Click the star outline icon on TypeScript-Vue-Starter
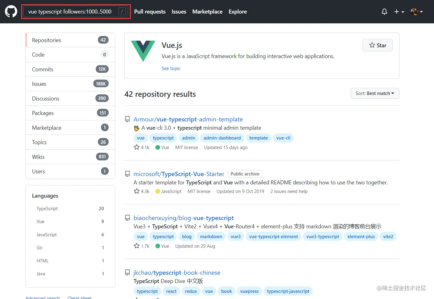This screenshot has width=434, height=299. pyautogui.click(x=136, y=191)
